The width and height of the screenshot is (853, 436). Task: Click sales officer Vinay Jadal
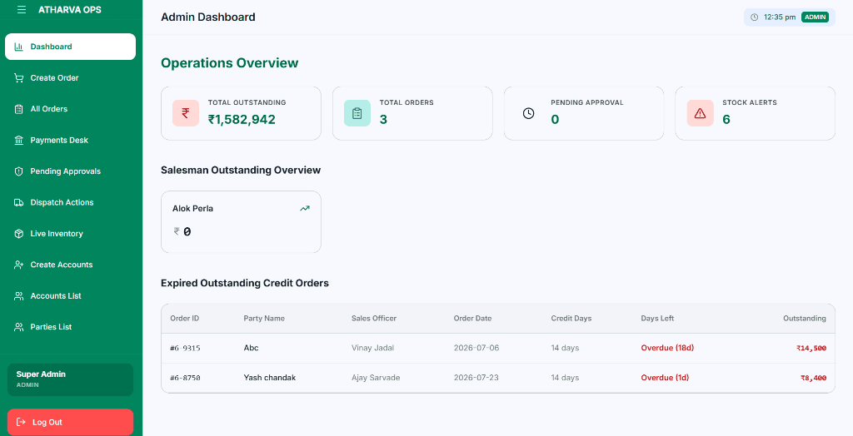click(372, 348)
